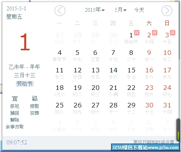Select greyed June 1 儿童节 date
Viewport: 181px width, 152px height.
(x=60, y=126)
